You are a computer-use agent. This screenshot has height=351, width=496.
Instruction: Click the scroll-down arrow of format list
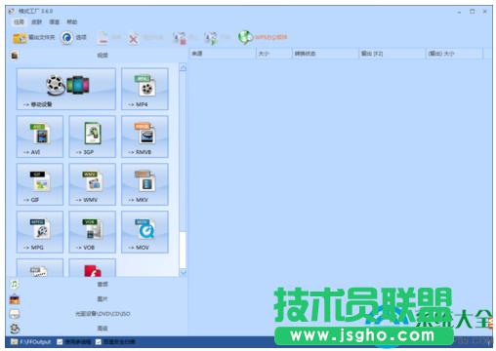pyautogui.click(x=183, y=272)
